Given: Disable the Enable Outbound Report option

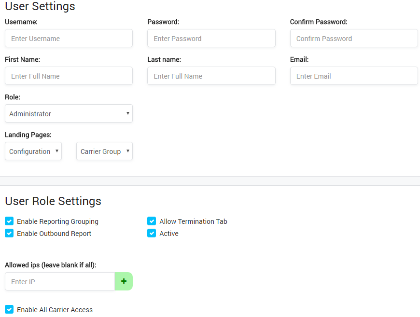Looking at the screenshot, I should click(9, 233).
